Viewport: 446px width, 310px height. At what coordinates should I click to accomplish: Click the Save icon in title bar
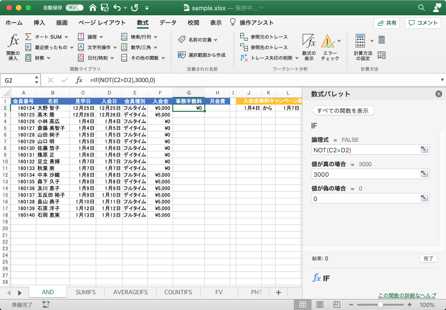click(x=105, y=8)
